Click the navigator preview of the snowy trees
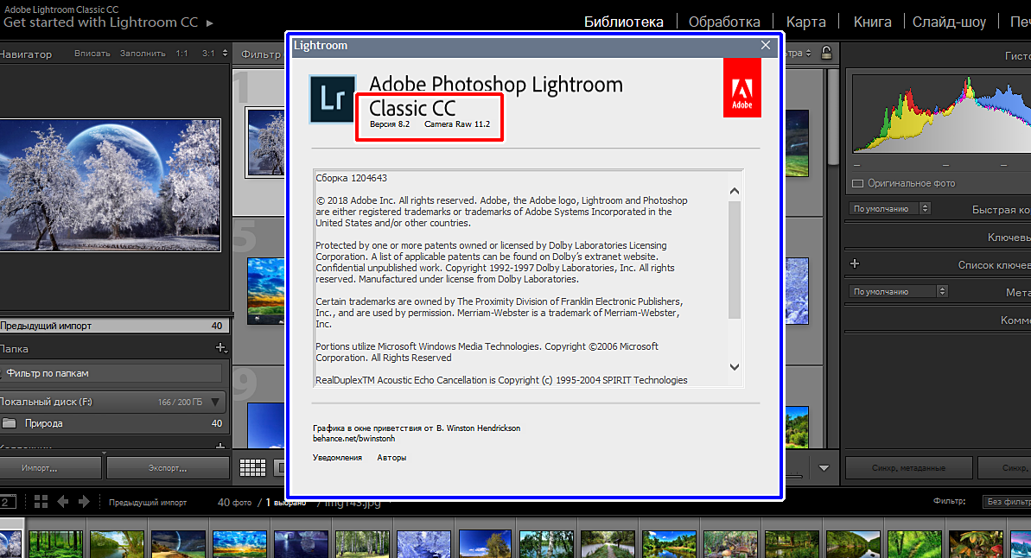The width and height of the screenshot is (1031, 558). (111, 185)
